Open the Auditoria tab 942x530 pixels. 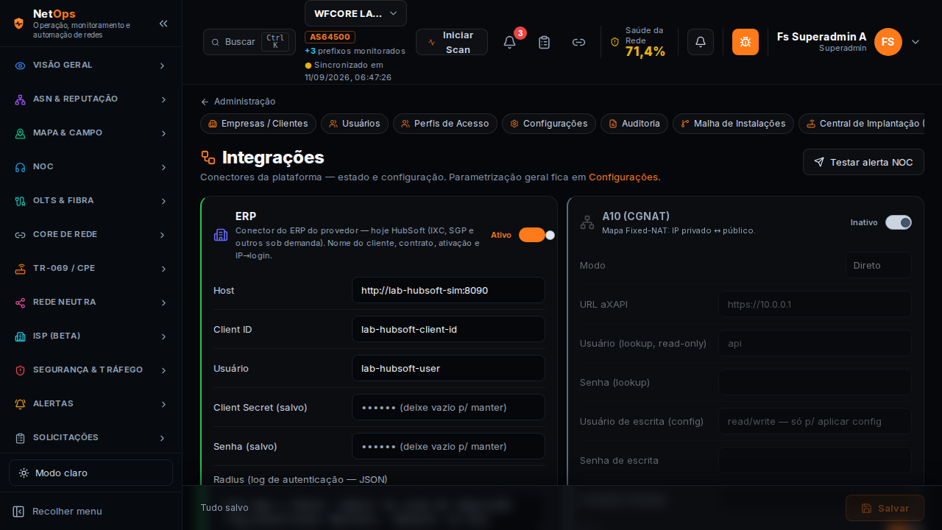(634, 124)
